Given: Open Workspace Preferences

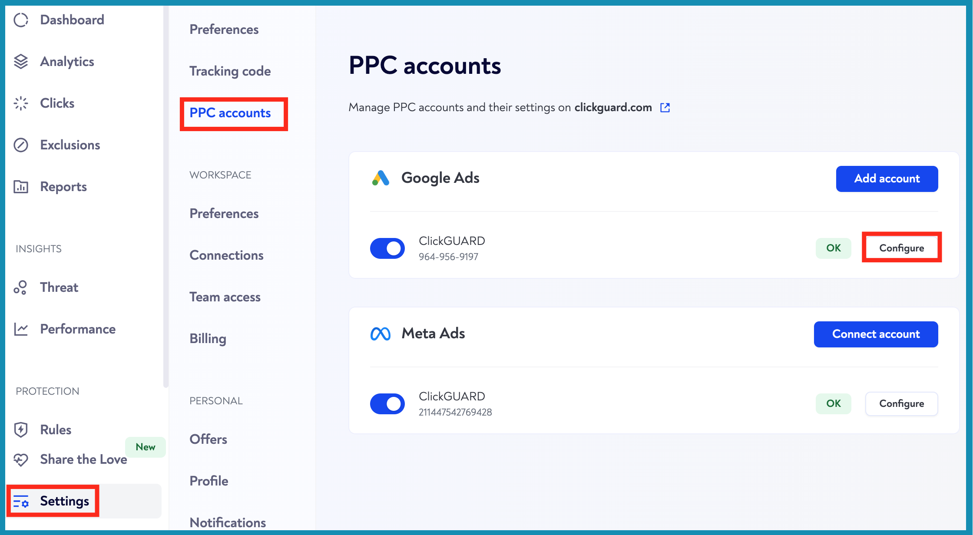Looking at the screenshot, I should tap(224, 214).
